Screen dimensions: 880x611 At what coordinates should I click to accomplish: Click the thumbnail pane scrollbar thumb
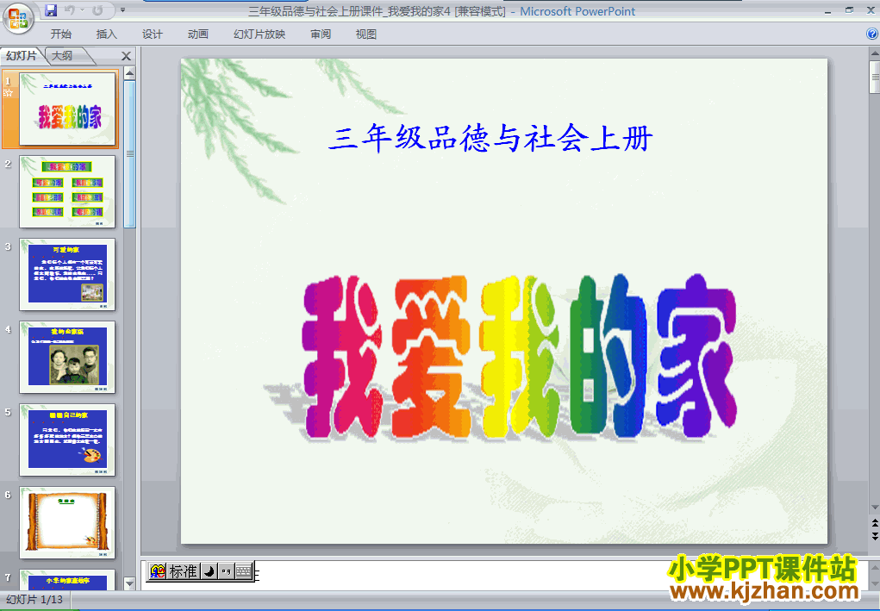click(x=129, y=153)
